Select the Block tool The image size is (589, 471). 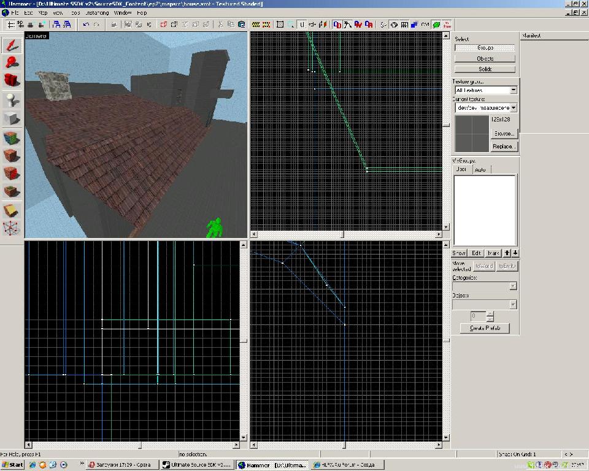[x=12, y=118]
